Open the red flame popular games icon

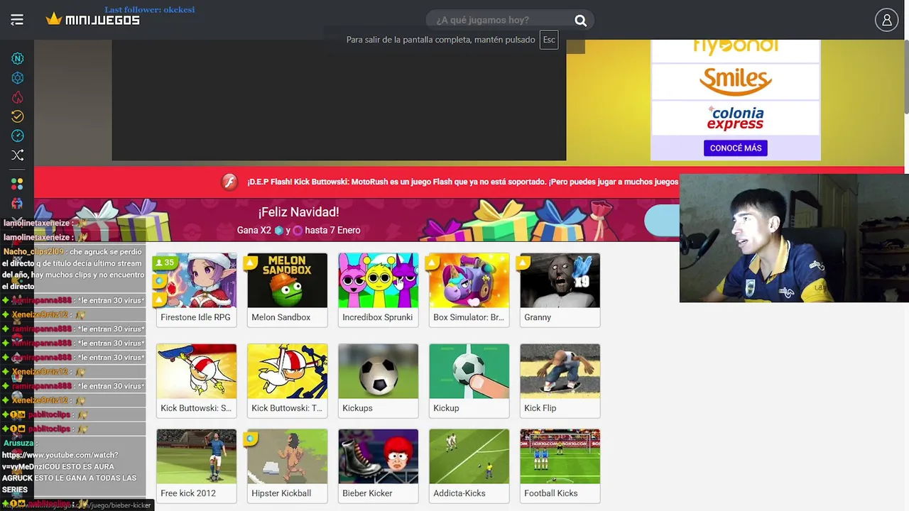(x=18, y=97)
